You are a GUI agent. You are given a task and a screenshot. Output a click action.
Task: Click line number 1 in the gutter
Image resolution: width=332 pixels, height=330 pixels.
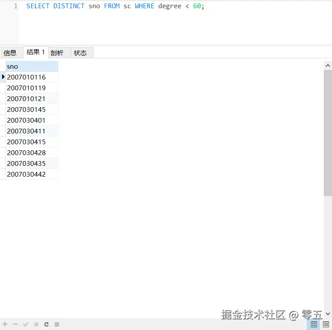pyautogui.click(x=16, y=6)
